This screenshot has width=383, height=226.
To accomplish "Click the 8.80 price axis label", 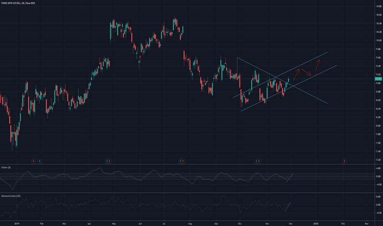I will pyautogui.click(x=379, y=92).
